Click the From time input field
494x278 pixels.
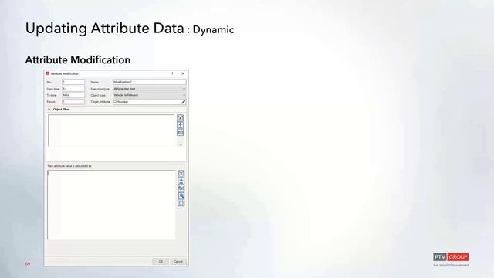(73, 89)
